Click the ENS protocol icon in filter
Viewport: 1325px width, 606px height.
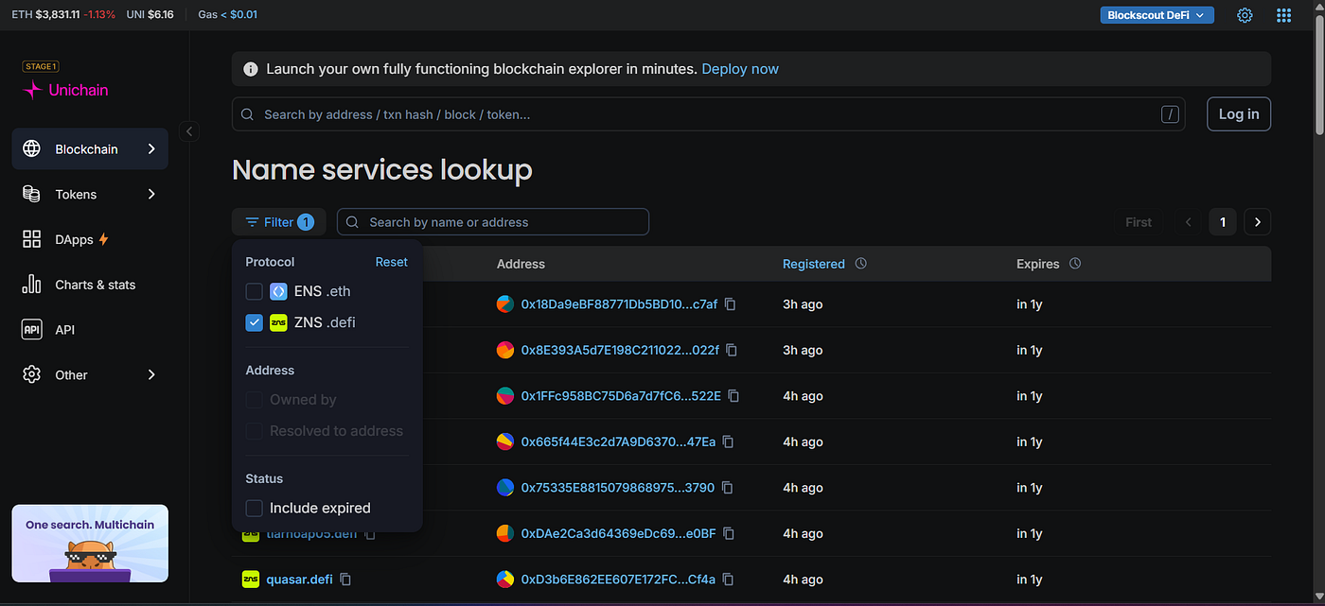tap(278, 291)
